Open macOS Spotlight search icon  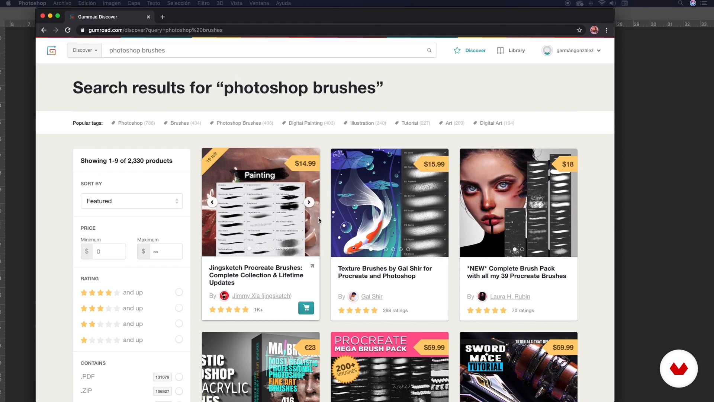[x=681, y=3]
